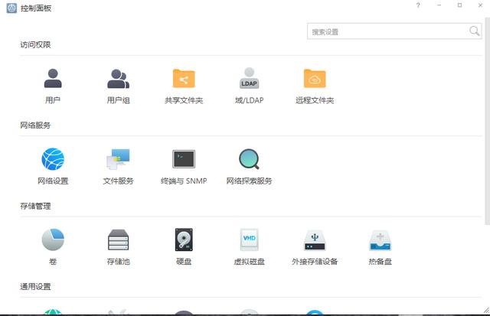The image size is (490, 316).
Task: Open the 远程文件夹 remote folder icon
Action: (315, 78)
